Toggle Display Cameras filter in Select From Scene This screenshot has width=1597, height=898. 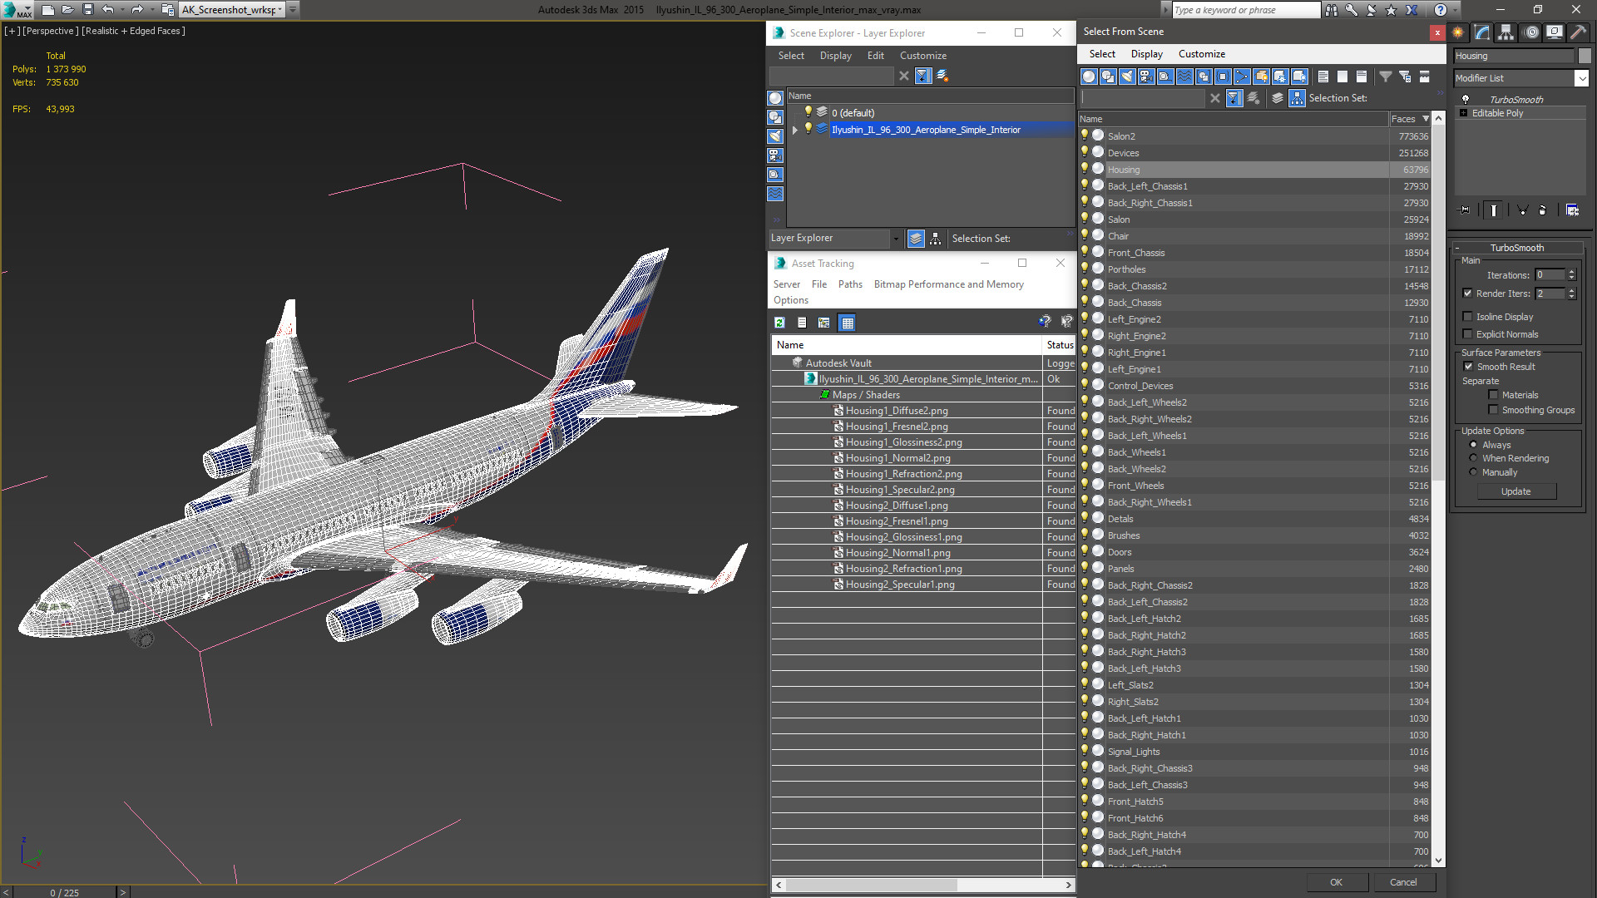[x=1146, y=76]
